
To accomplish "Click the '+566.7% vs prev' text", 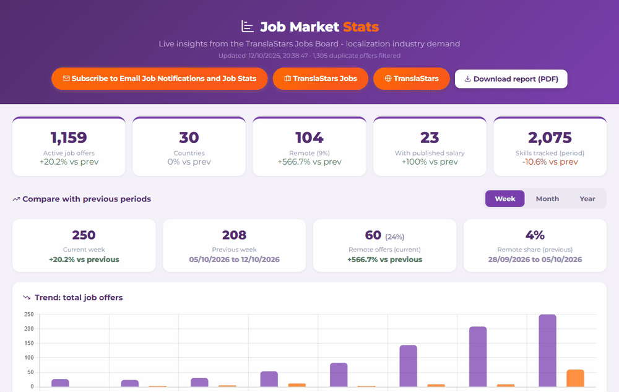I will pos(309,162).
